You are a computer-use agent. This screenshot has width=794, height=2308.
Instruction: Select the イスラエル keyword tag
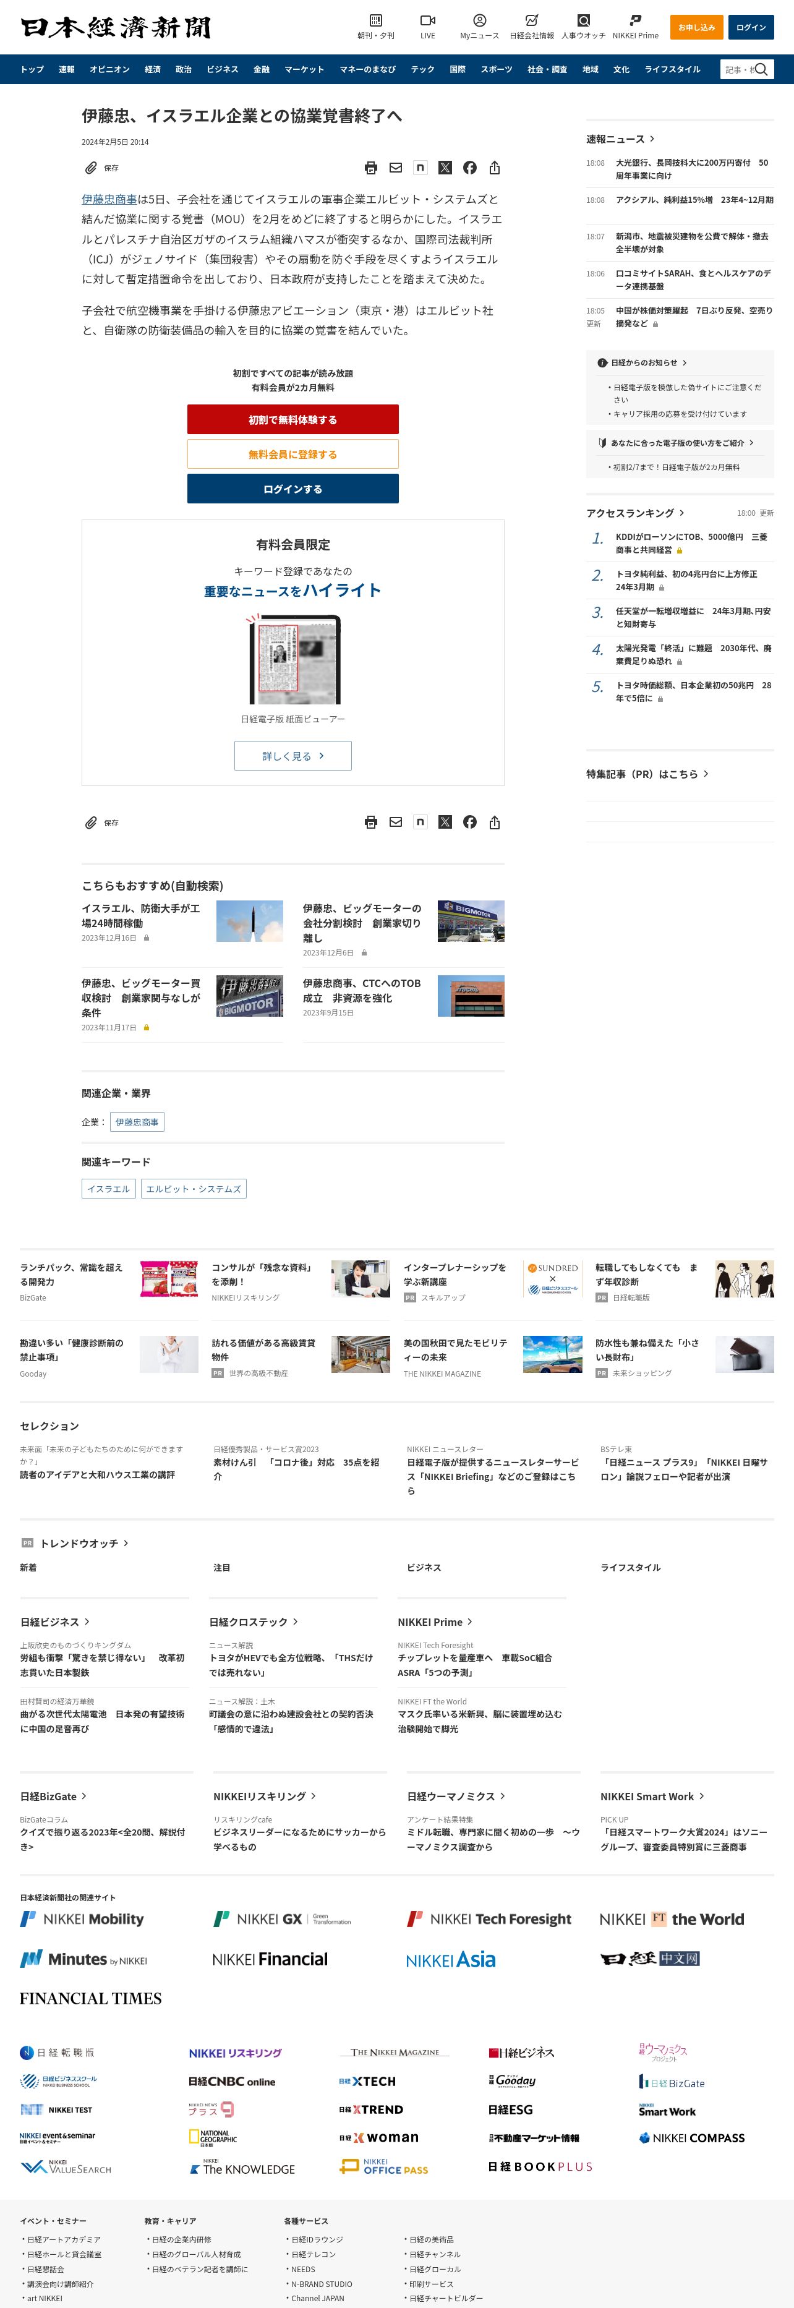coord(109,1189)
